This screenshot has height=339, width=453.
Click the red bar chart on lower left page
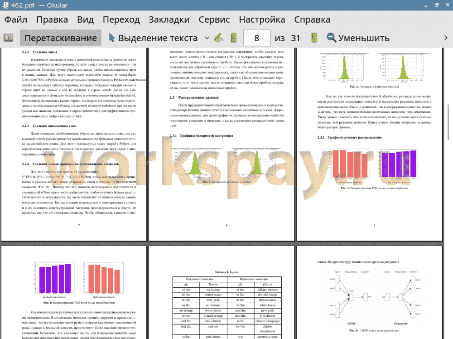click(x=104, y=278)
